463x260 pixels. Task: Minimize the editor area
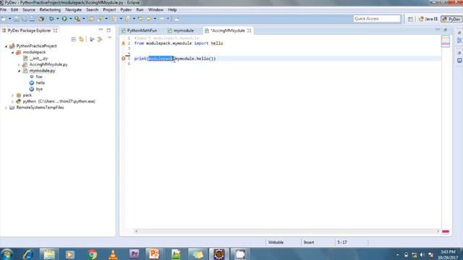(x=438, y=30)
